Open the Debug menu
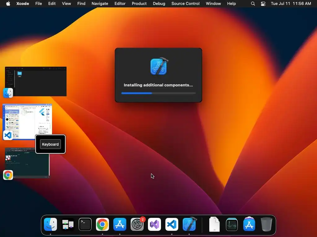This screenshot has width=317, height=237. (x=159, y=3)
